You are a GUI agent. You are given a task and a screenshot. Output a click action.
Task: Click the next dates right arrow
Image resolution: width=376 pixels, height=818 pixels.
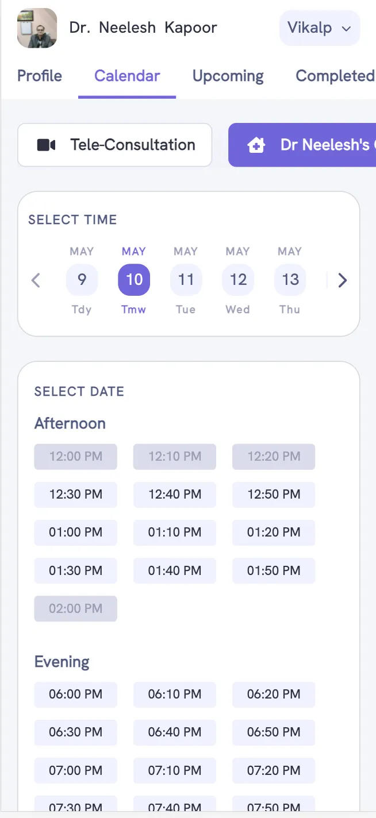tap(343, 280)
